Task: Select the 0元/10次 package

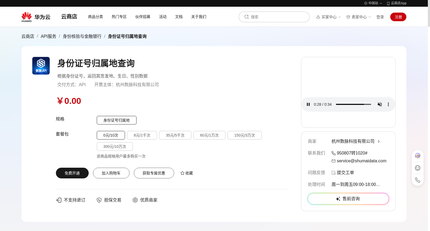Action: click(111, 135)
